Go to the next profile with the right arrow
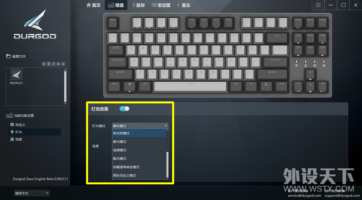 click(x=63, y=64)
